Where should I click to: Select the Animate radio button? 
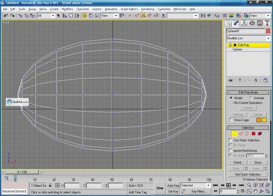pyautogui.click(x=251, y=98)
